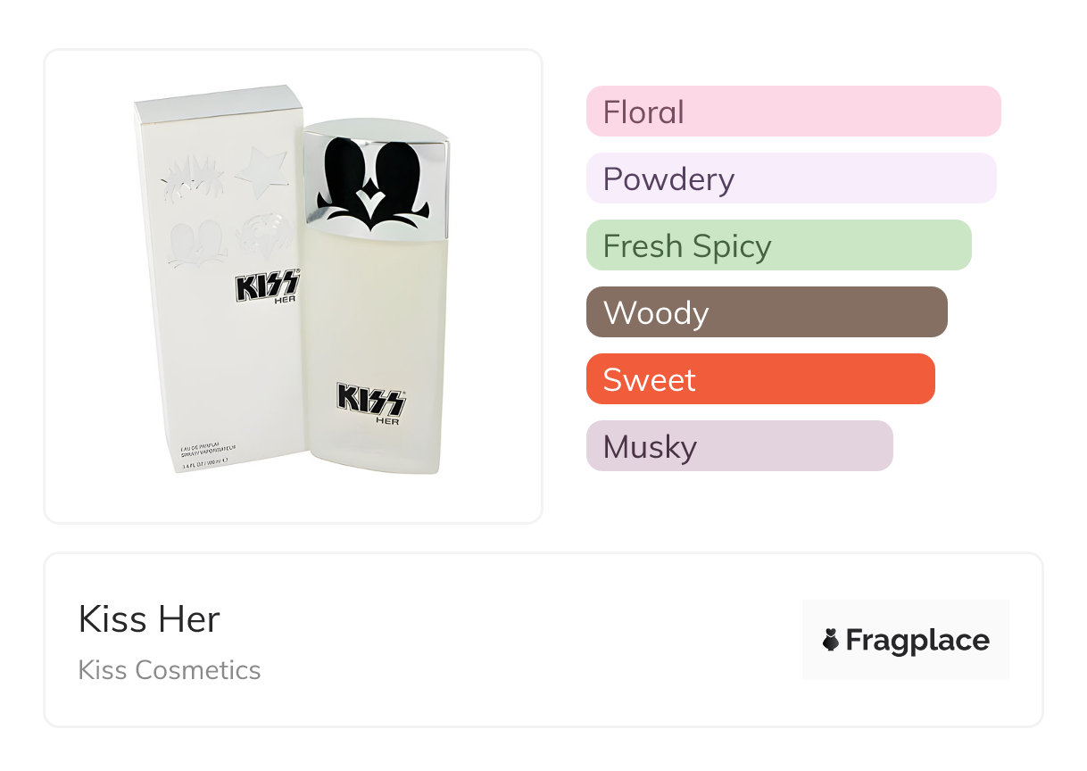Click the embossed star on the box
1087x771 pixels.
pos(261,171)
